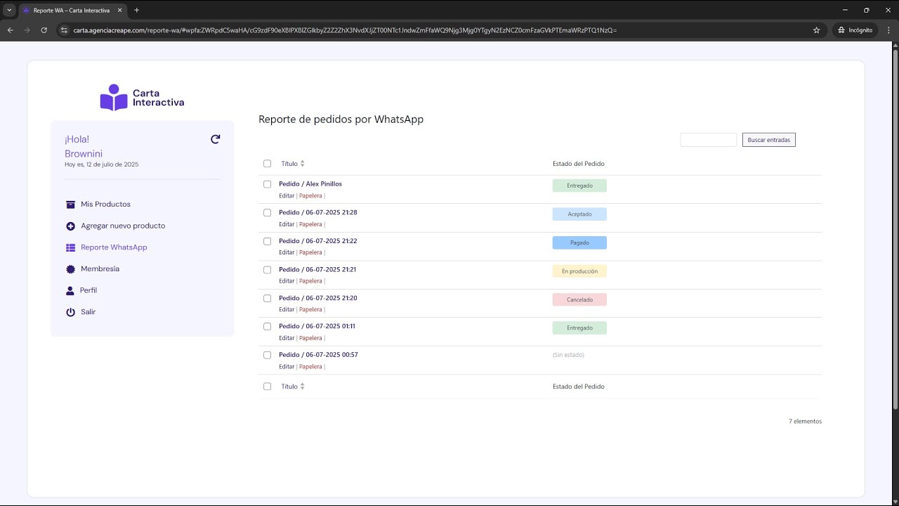Click the Salir power icon
The height and width of the screenshot is (506, 899).
tap(70, 312)
